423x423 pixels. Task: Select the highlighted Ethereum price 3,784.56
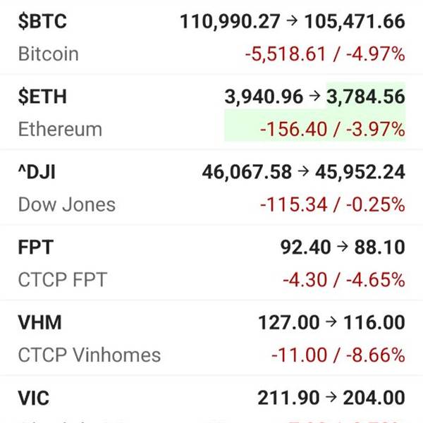[365, 97]
